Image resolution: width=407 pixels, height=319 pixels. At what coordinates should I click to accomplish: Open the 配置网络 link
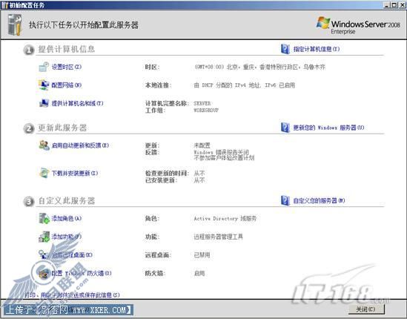tap(67, 85)
